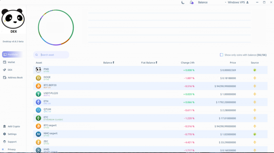Screen dimensions: 274x153
Task: Open Settings from sidebar
Action: pyautogui.click(x=10, y=134)
